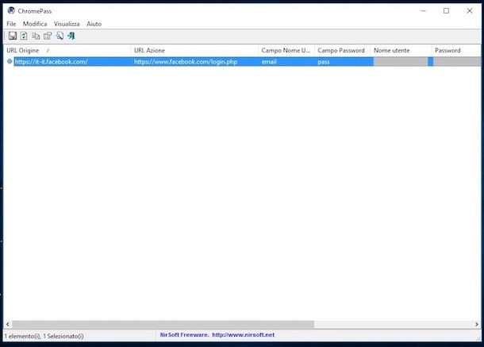Click the Find toolbar icon

[60, 36]
